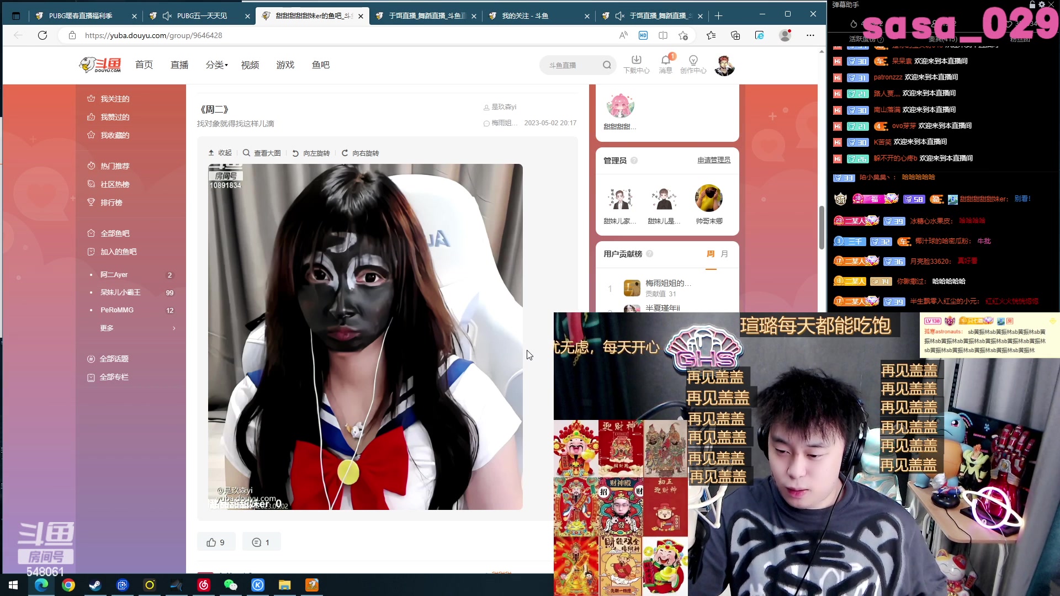The image size is (1060, 596).
Task: Open WeChat from the taskbar
Action: click(231, 585)
